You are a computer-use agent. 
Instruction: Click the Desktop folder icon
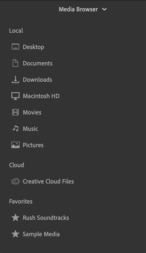coord(15,47)
